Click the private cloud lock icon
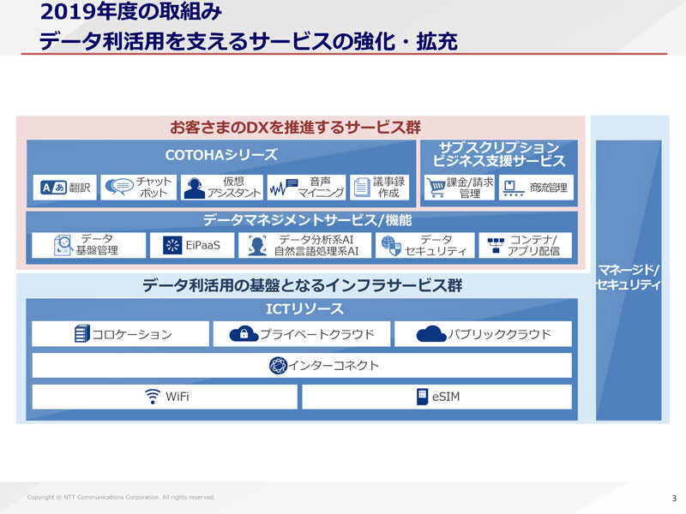This screenshot has height=514, width=686. pyautogui.click(x=244, y=333)
